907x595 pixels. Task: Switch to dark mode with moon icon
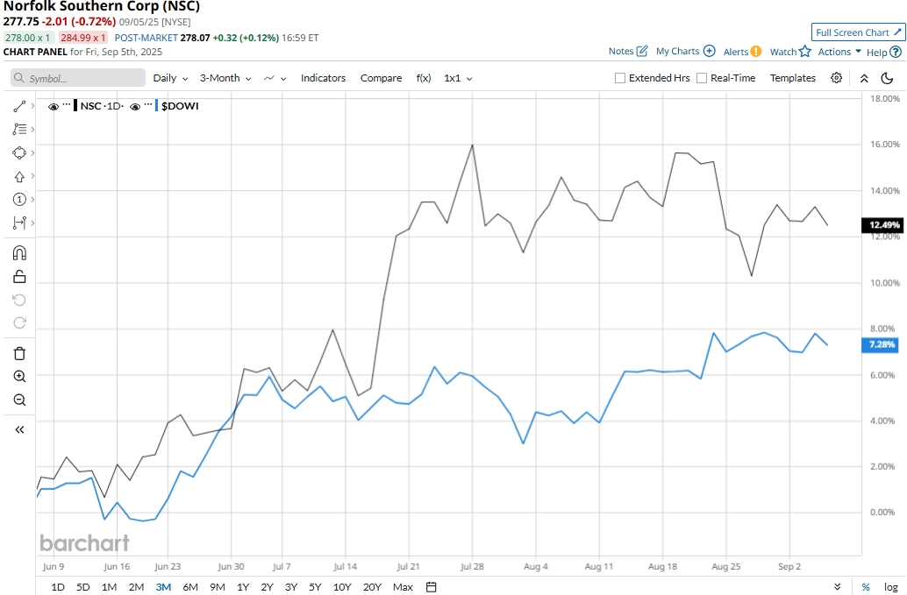click(x=887, y=78)
